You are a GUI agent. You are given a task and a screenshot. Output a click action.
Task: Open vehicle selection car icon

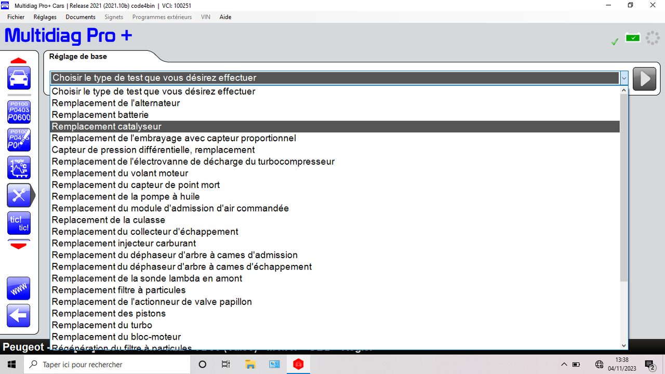[x=19, y=78]
